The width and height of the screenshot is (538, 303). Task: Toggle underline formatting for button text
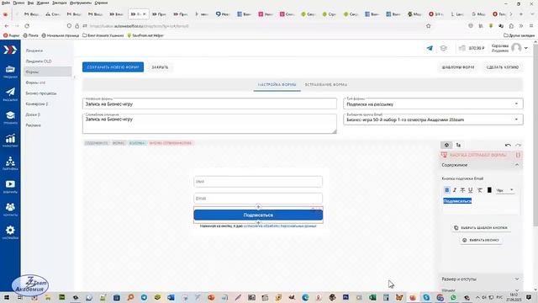click(471, 190)
